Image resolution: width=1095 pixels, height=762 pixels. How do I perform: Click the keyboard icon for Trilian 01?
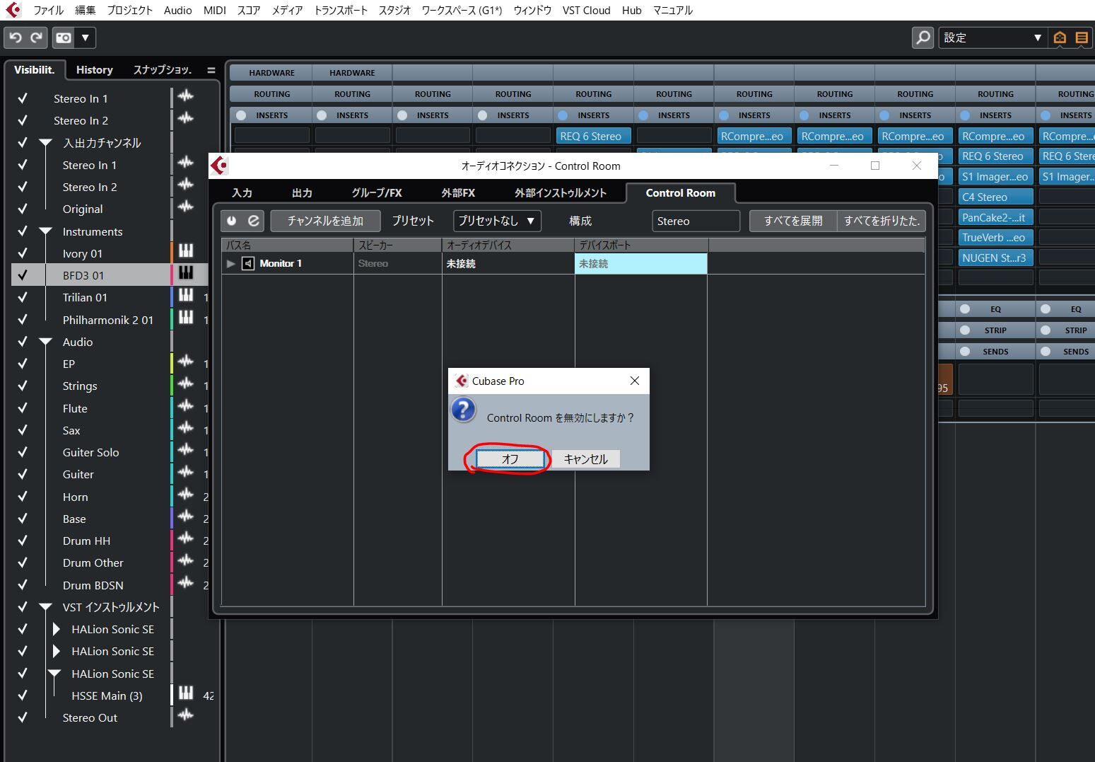click(x=186, y=295)
